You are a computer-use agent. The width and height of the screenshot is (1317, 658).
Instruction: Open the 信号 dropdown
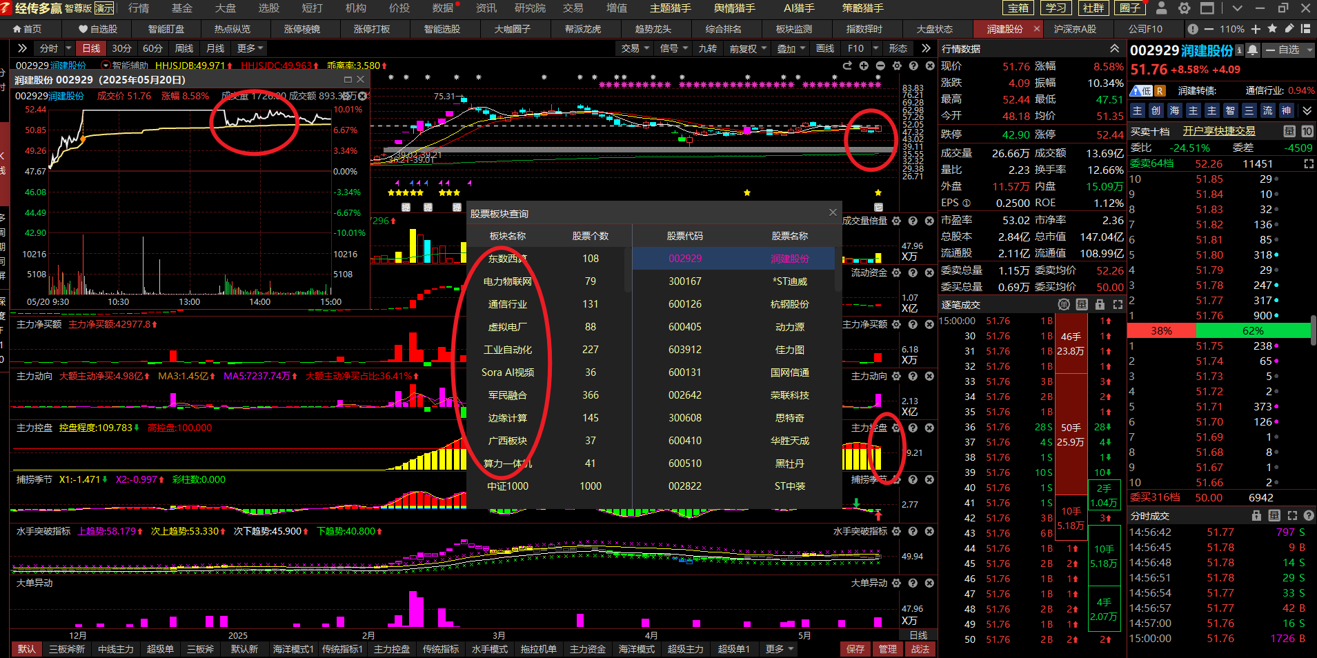(x=674, y=48)
